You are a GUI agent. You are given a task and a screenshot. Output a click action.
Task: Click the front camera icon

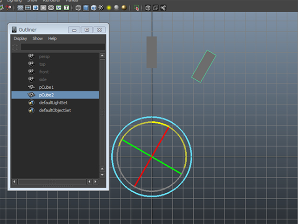click(31, 71)
